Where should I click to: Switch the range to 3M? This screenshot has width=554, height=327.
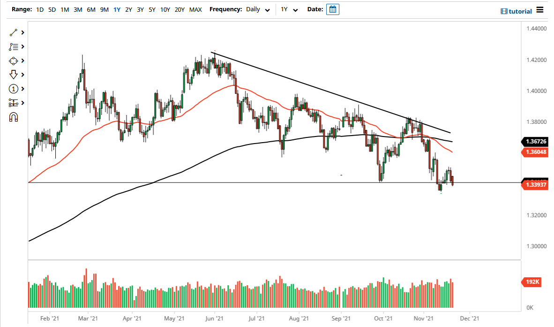tap(77, 9)
